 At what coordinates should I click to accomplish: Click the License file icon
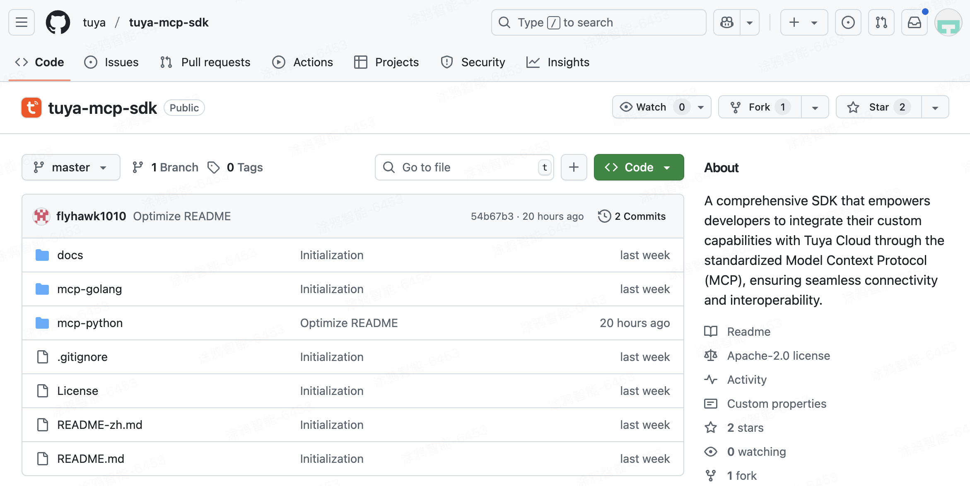point(42,391)
